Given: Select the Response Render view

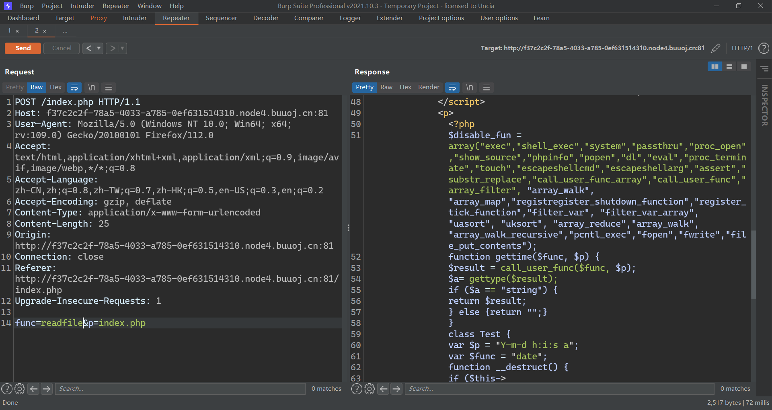Looking at the screenshot, I should click(429, 87).
